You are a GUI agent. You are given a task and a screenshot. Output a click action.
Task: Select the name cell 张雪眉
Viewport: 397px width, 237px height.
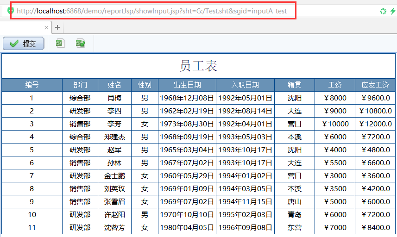[x=114, y=202]
